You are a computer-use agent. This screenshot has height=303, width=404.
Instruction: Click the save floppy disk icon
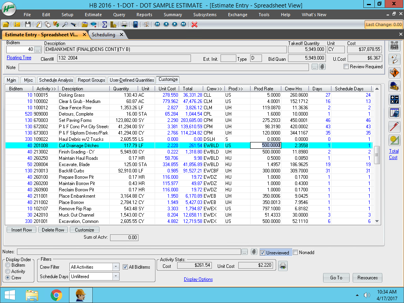click(28, 24)
